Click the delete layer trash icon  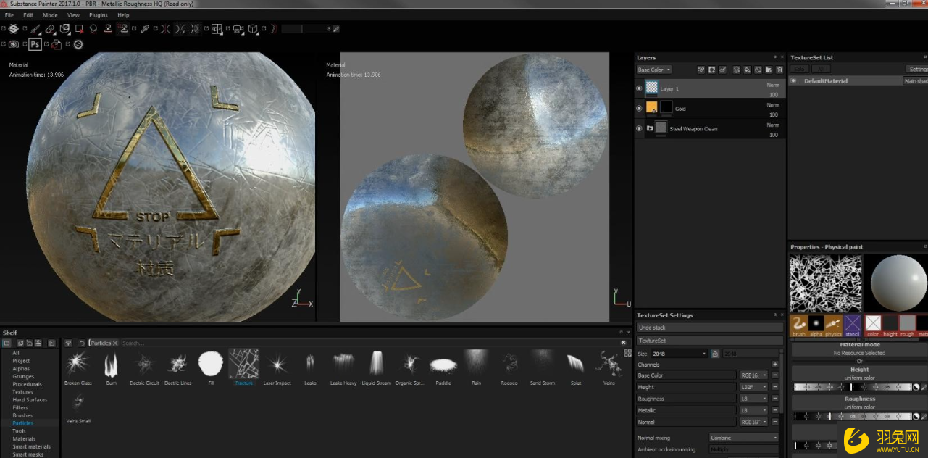tap(779, 70)
